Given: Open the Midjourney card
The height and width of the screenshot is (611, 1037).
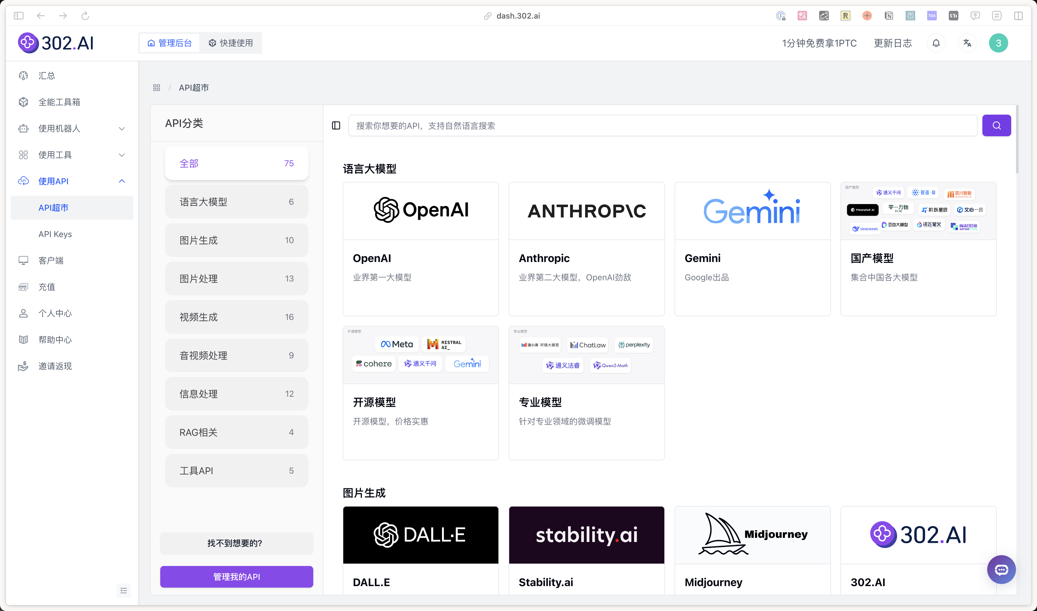Looking at the screenshot, I should pos(753,550).
